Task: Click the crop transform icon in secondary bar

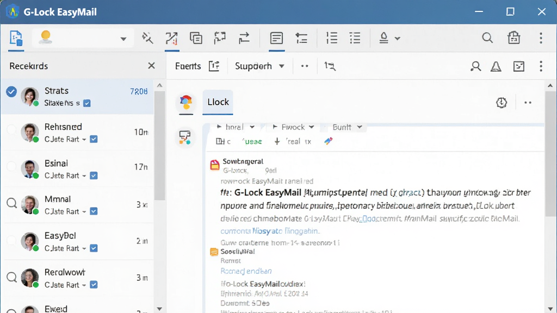Action: click(330, 66)
